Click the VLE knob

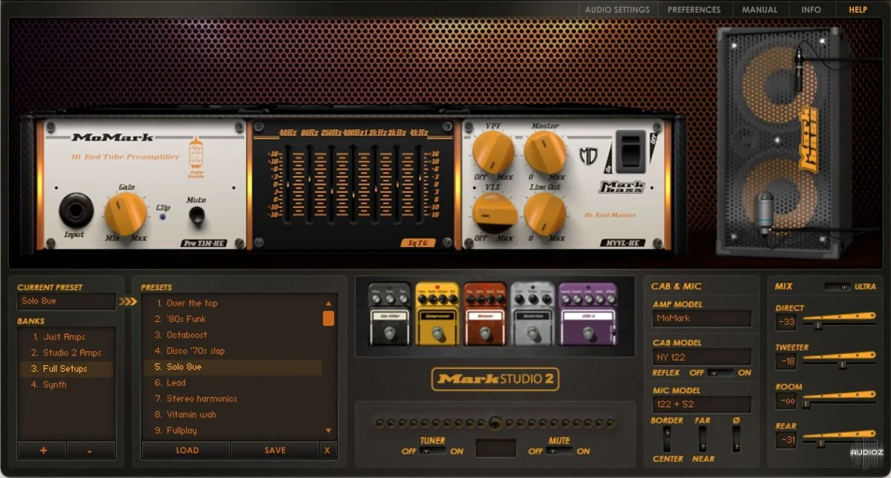[x=495, y=212]
